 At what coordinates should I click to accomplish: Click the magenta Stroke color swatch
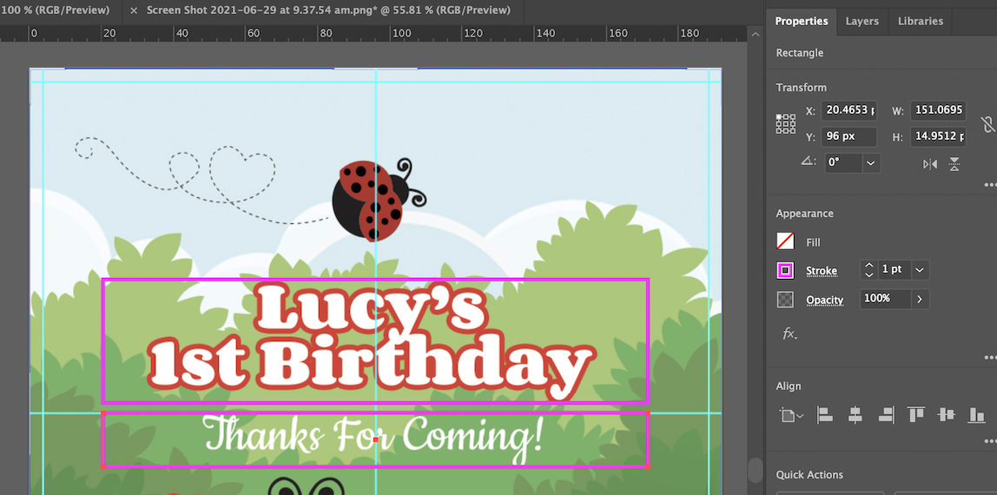[x=785, y=271]
